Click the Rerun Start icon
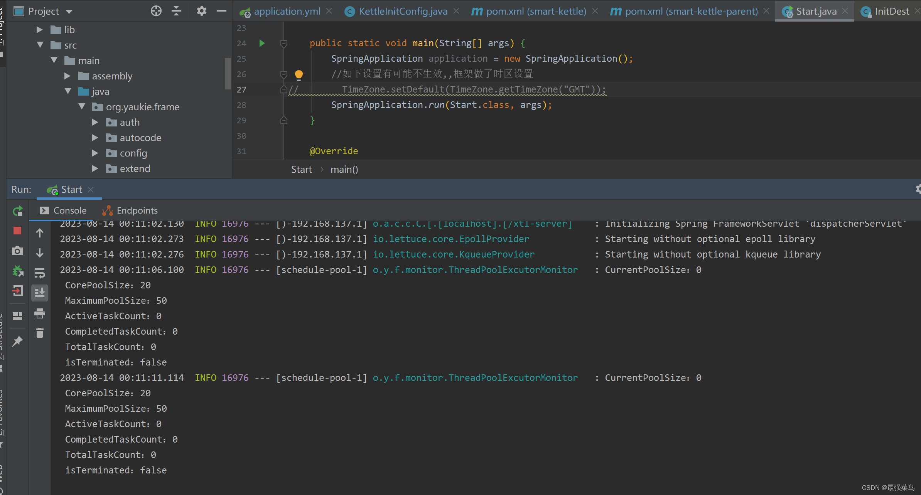The image size is (921, 495). coord(18,211)
